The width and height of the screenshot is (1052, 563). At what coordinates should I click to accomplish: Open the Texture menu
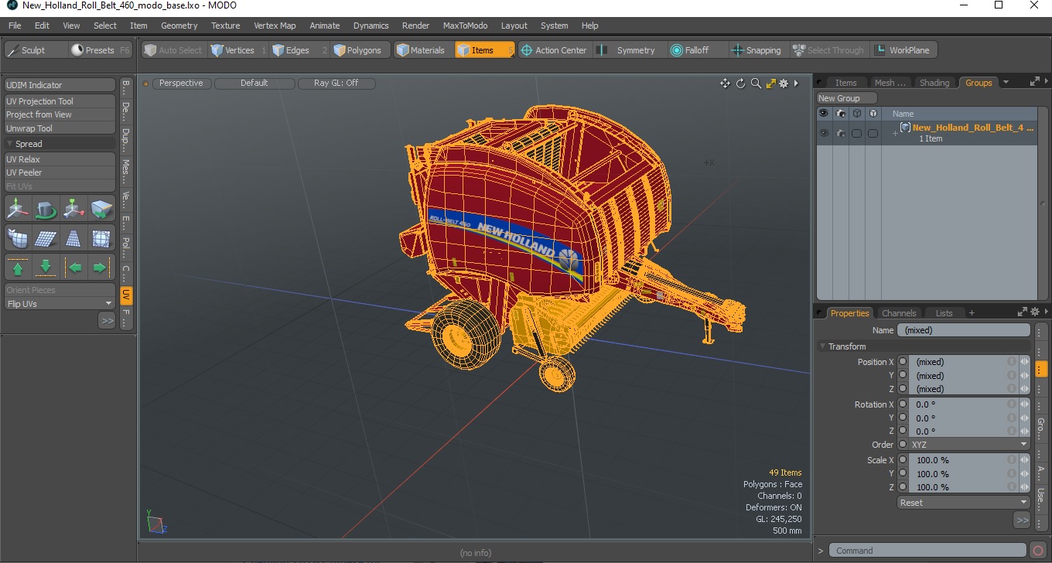[x=225, y=26]
